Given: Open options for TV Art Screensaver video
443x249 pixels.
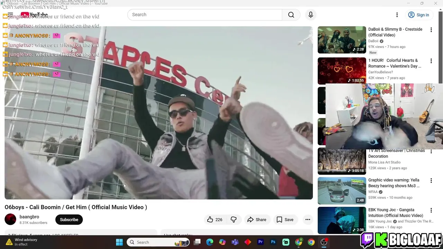Looking at the screenshot, I should 431,151.
